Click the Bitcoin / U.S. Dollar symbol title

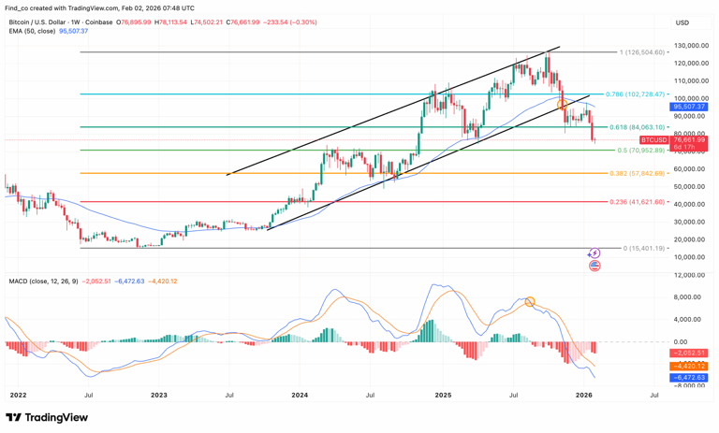tap(61, 22)
